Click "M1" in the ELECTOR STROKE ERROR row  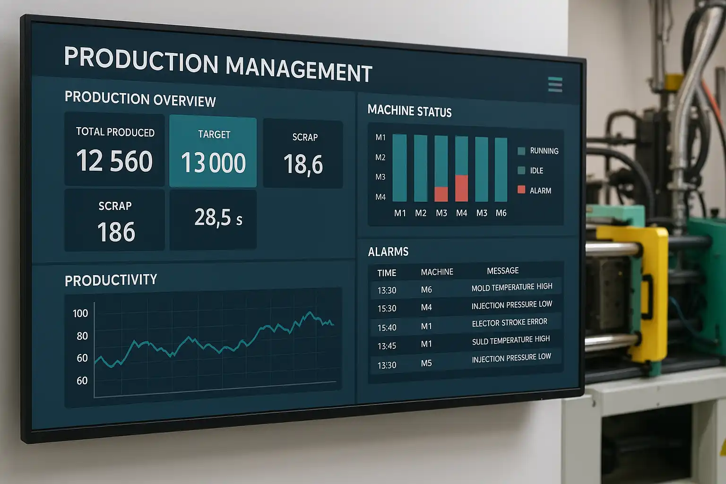pyautogui.click(x=426, y=326)
